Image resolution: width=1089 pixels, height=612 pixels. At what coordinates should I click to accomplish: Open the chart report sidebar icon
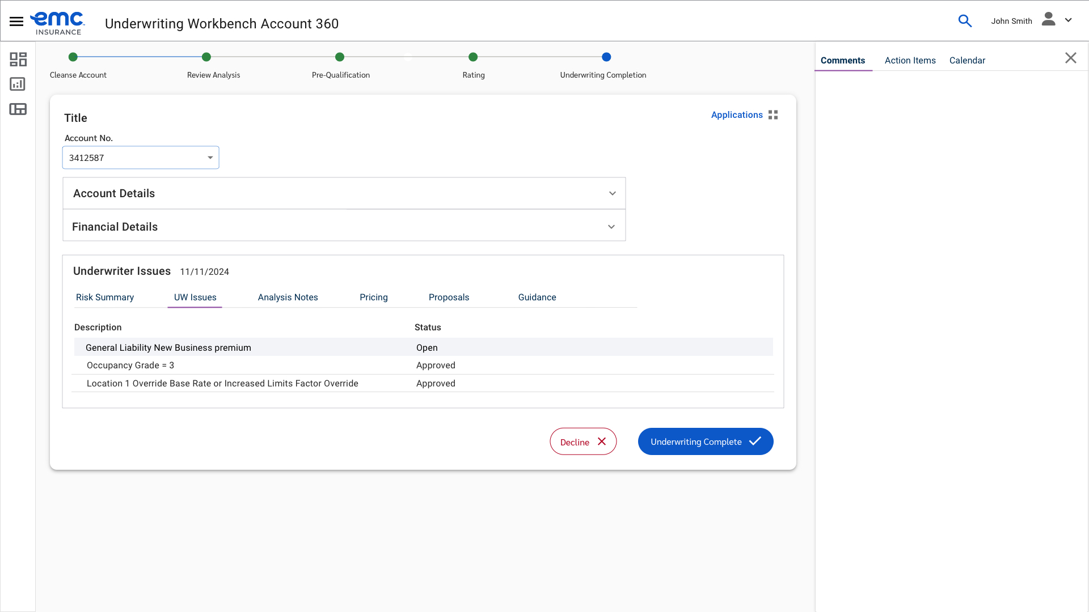18,84
